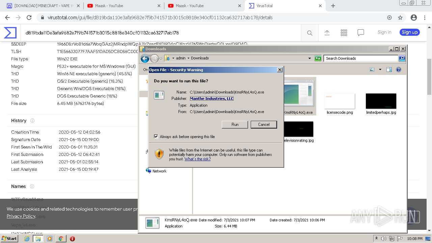The image size is (432, 243).
Task: Click the Run button in security warning
Action: click(235, 125)
